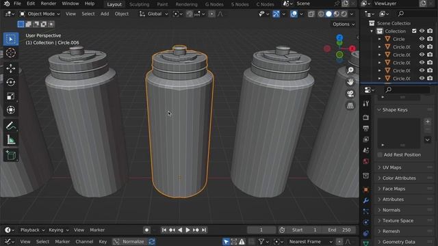438x246 pixels.
Task: Open the viewport Add menu
Action: 105,14
